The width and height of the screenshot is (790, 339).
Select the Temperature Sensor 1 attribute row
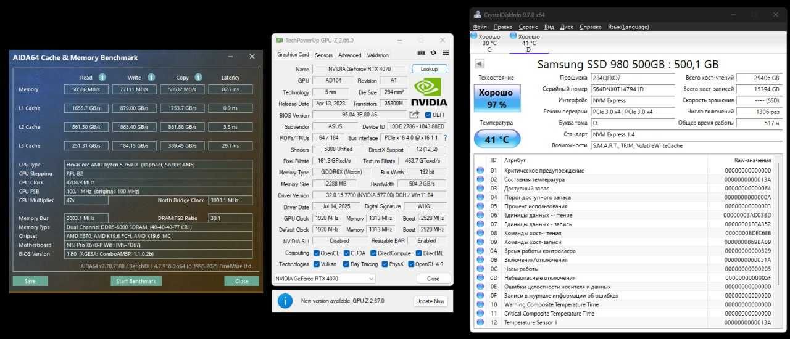coord(625,322)
